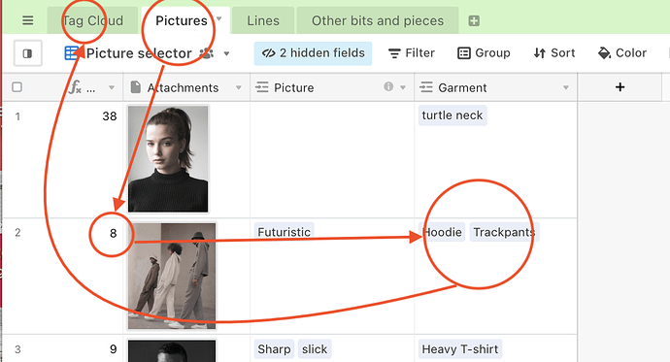
Task: Toggle the select-all records checkbox
Action: click(x=17, y=87)
